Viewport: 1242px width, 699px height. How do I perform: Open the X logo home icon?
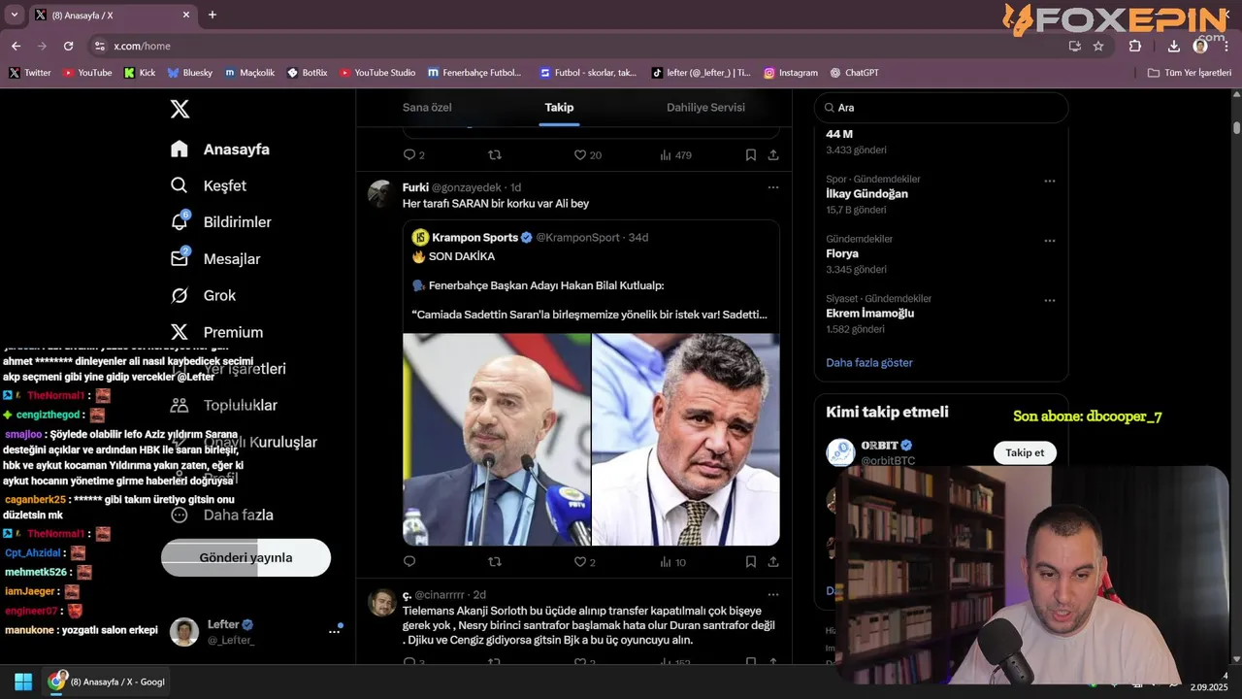coord(180,109)
